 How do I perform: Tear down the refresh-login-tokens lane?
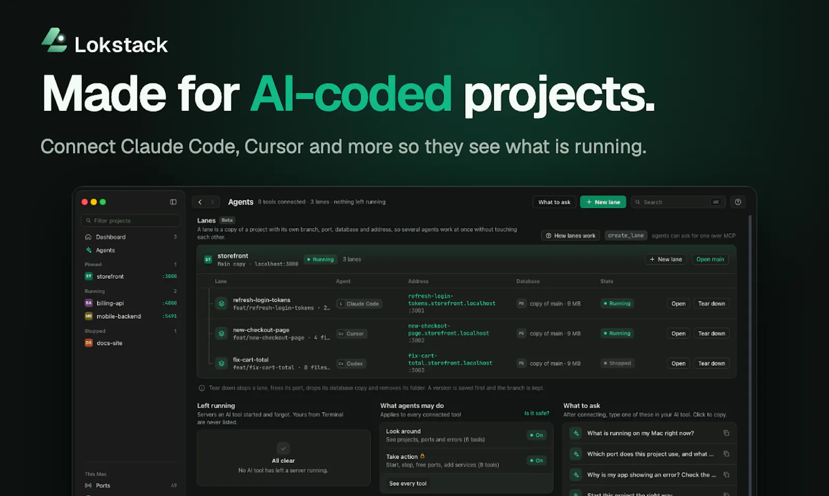click(711, 304)
